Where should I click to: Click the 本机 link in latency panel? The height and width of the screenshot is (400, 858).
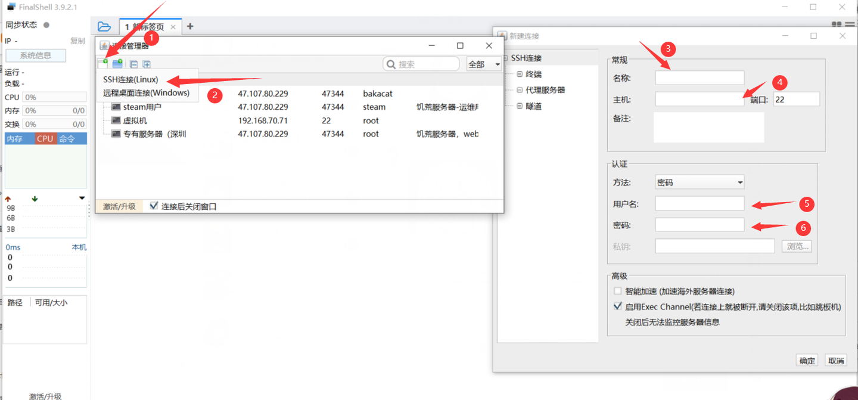[79, 247]
